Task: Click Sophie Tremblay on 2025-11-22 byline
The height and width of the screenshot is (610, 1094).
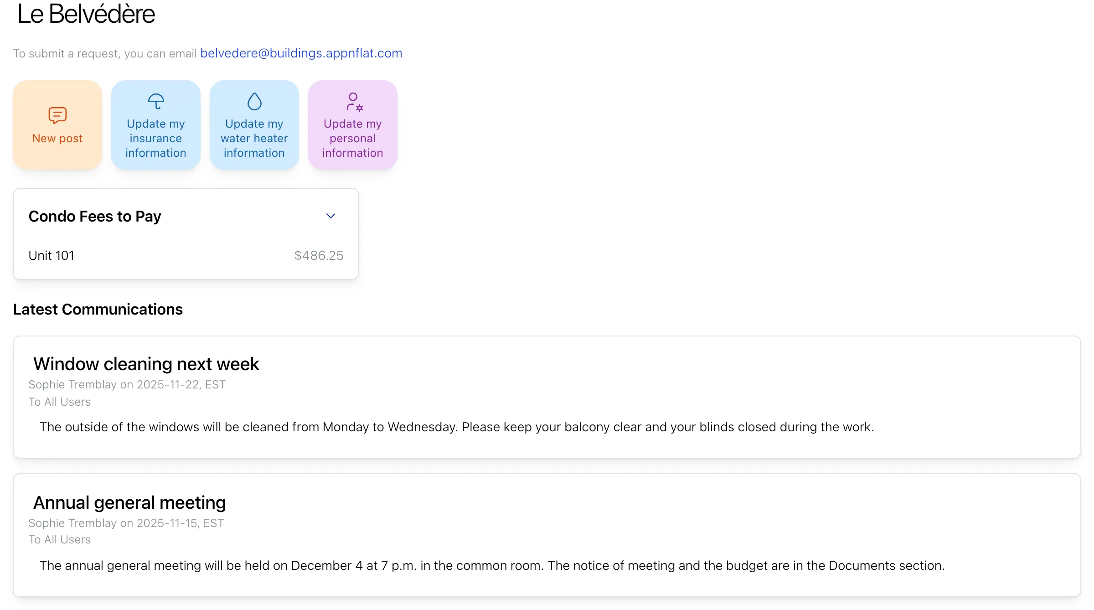Action: 127,385
